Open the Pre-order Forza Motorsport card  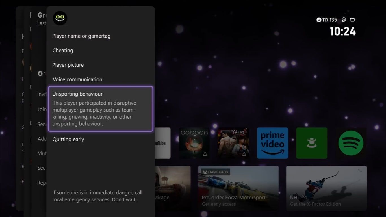click(x=238, y=188)
